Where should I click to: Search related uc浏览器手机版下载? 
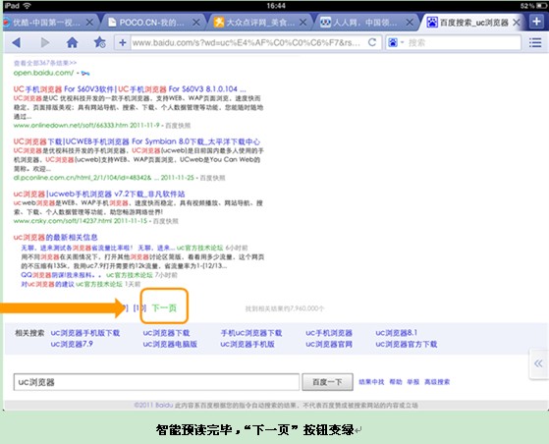pos(85,333)
